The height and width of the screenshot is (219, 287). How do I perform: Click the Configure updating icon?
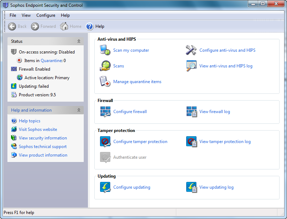(x=105, y=187)
